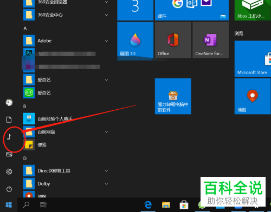Click the 百度经验个人助手 label
Viewport: 271px width, 212px height.
pyautogui.click(x=55, y=118)
